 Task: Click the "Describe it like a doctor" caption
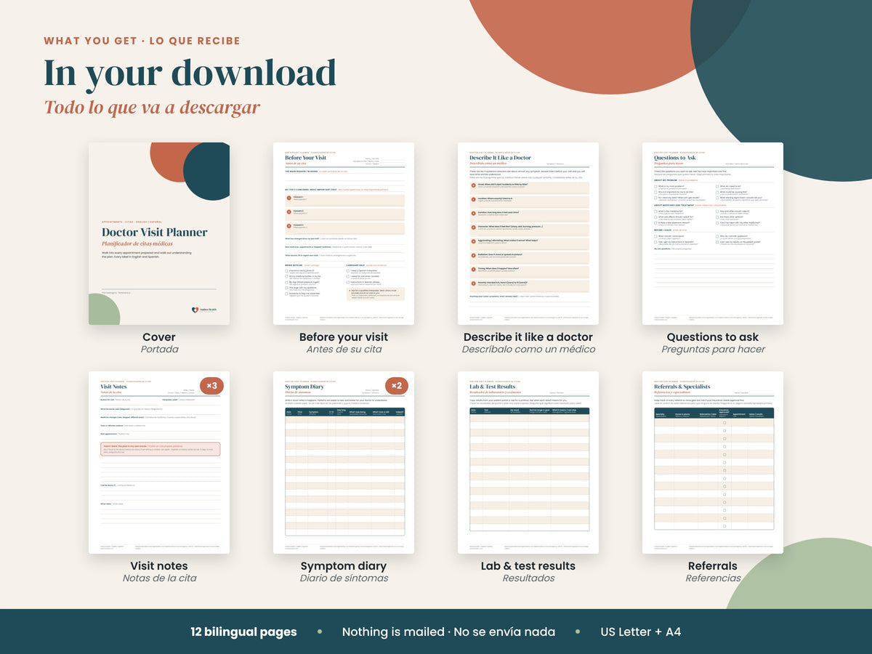tap(528, 337)
